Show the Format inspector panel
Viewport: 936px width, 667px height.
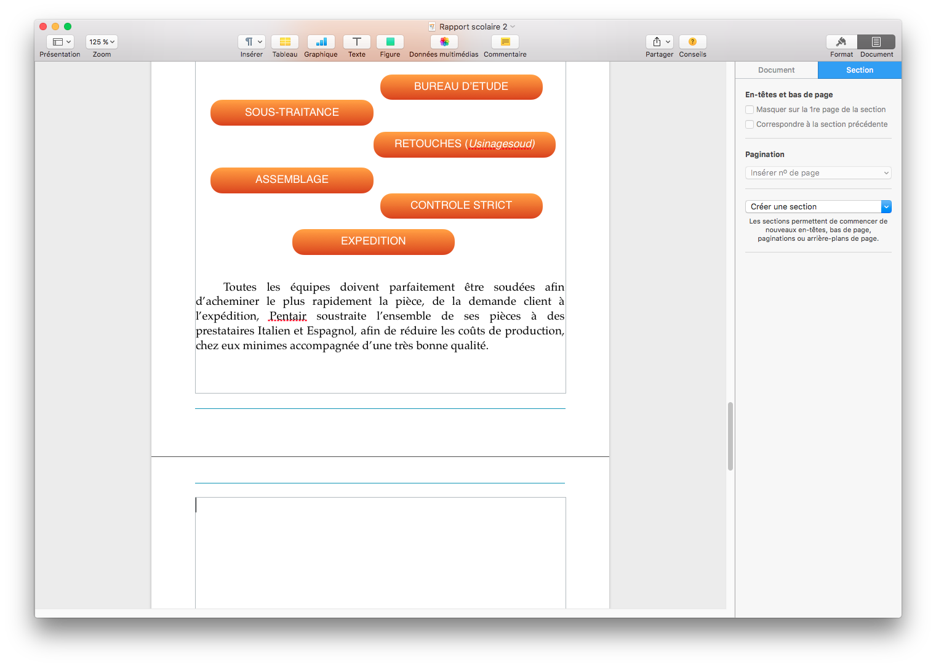point(841,42)
